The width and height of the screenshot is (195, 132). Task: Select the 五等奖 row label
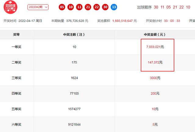coord(16,109)
